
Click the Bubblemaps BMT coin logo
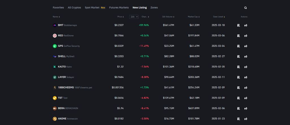[55, 26]
